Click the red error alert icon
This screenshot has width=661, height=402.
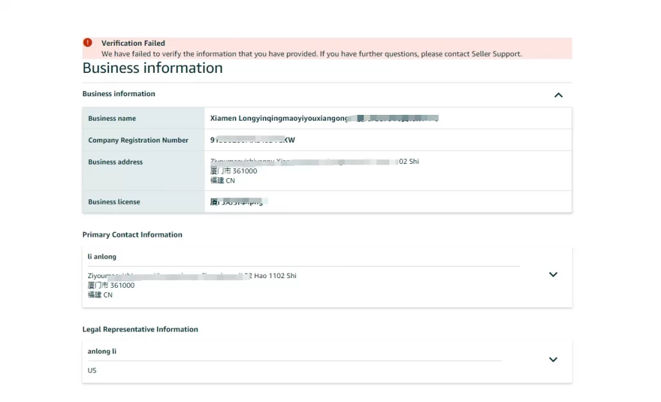click(x=87, y=41)
